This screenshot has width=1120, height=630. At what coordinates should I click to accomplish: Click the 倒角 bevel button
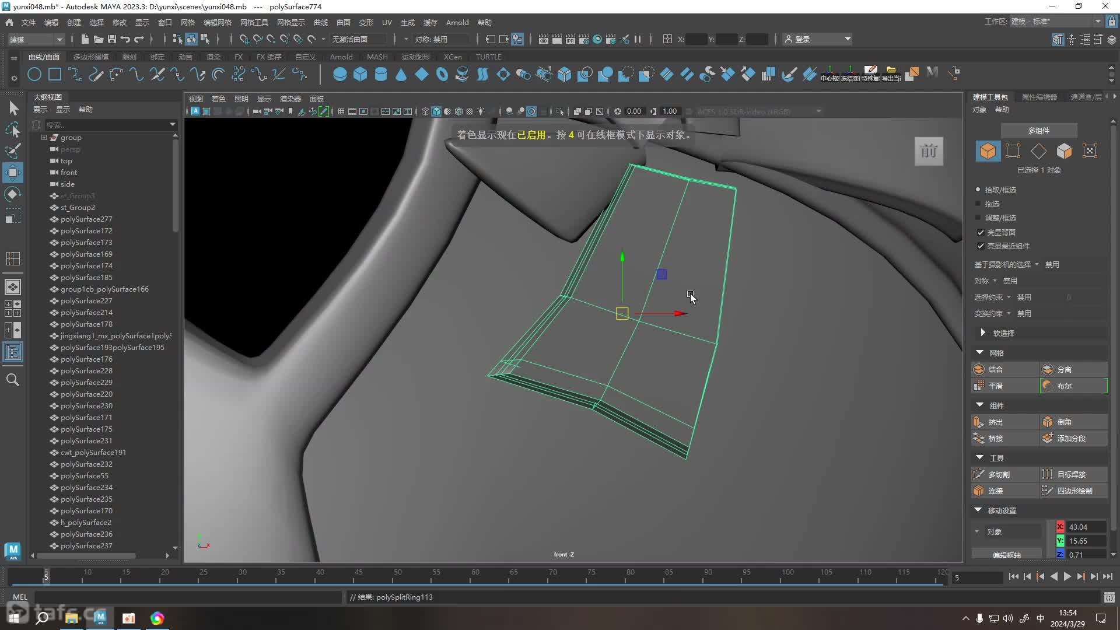(x=1073, y=422)
